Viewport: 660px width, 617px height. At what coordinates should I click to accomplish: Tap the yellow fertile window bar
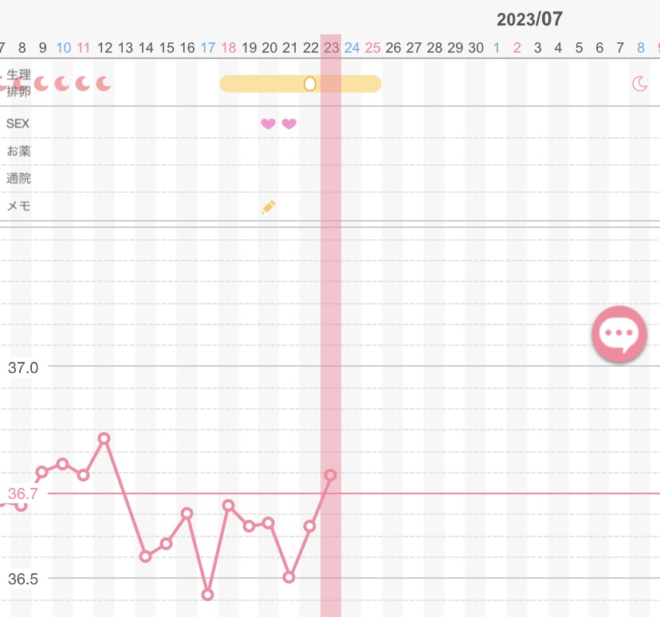tap(301, 84)
